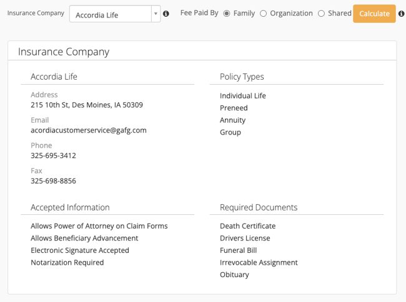
Task: Click info icon next to Calculate button
Action: (402, 14)
